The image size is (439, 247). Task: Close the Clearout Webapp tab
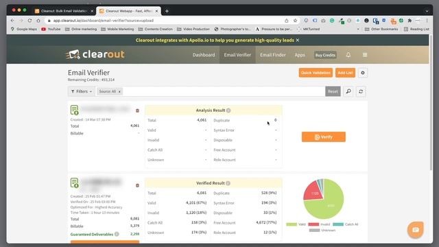pos(156,11)
